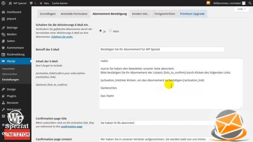Screen dimensions: 253x142
Task: Click Willkommen, vschiebel account menu
Action: point(227,3)
